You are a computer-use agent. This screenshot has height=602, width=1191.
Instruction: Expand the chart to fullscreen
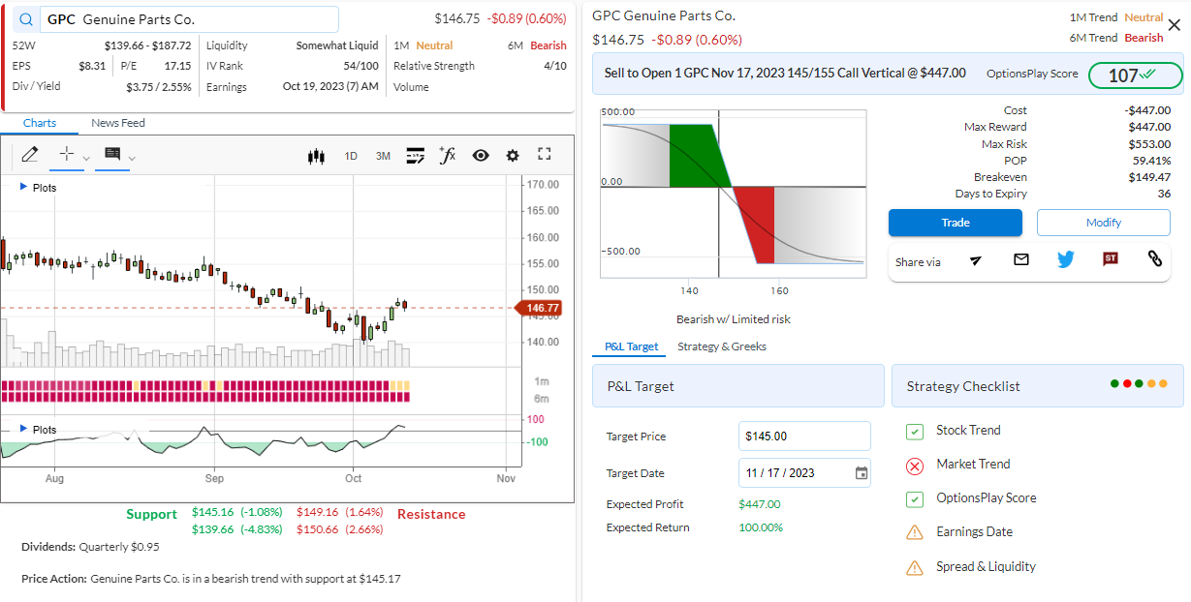point(544,154)
